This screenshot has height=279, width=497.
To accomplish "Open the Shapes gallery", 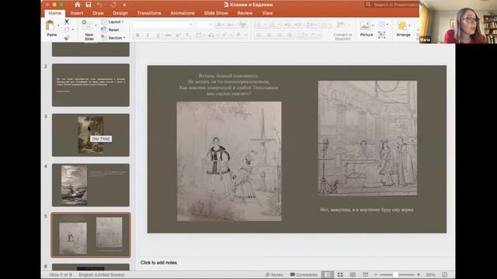I will click(382, 24).
